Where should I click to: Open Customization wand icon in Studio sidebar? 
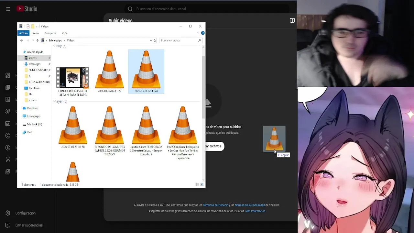[x=8, y=160]
